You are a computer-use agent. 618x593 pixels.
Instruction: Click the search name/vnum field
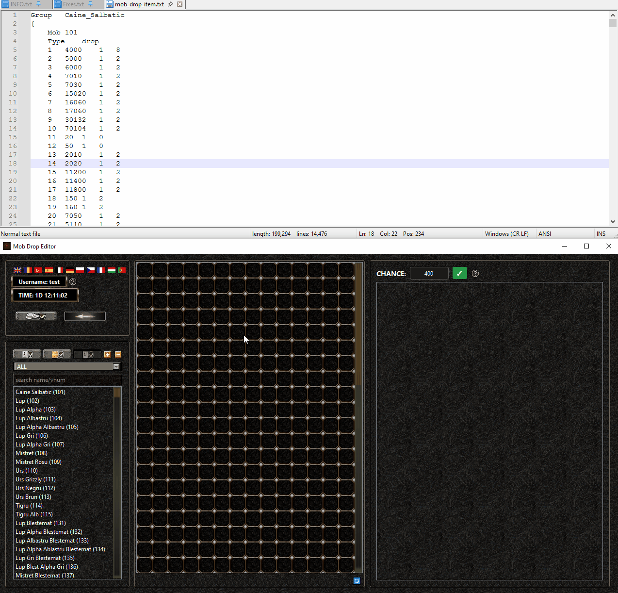coord(67,380)
